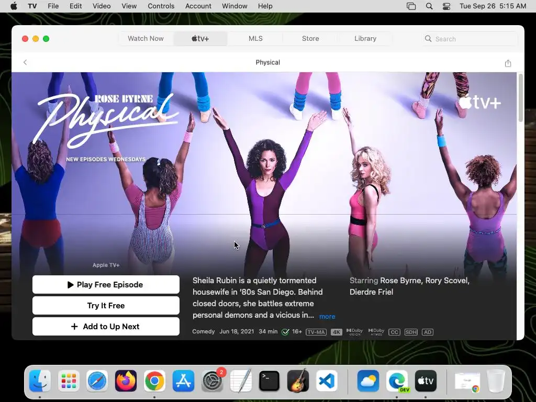Click the Apple TV app in Dock

coord(426,381)
